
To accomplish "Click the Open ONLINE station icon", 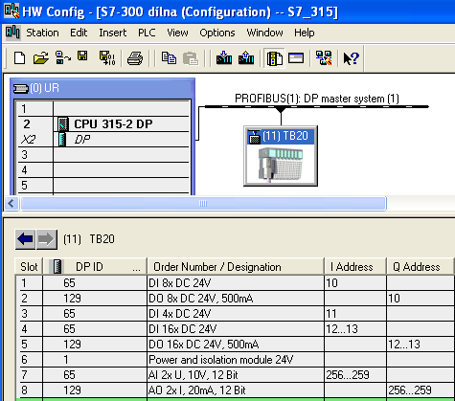I will (63, 58).
